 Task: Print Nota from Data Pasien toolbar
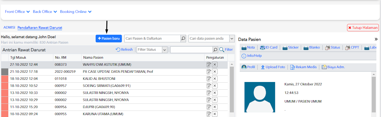pyautogui.click(x=248, y=48)
